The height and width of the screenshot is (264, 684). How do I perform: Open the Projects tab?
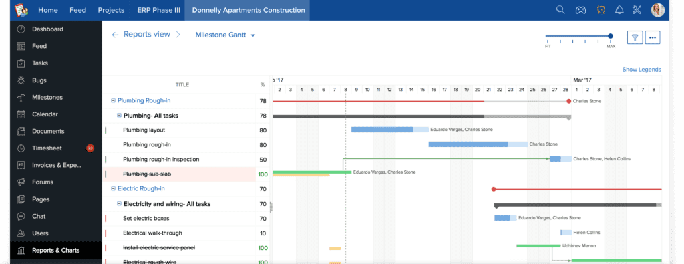point(111,10)
